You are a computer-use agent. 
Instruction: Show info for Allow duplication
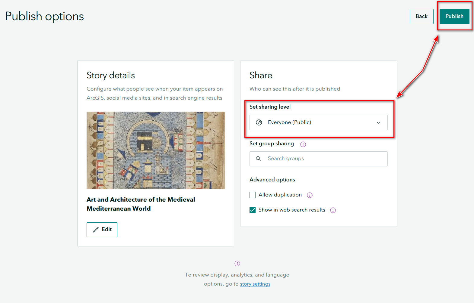pos(310,195)
